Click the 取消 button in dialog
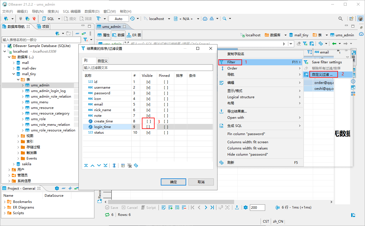 pos(201,182)
